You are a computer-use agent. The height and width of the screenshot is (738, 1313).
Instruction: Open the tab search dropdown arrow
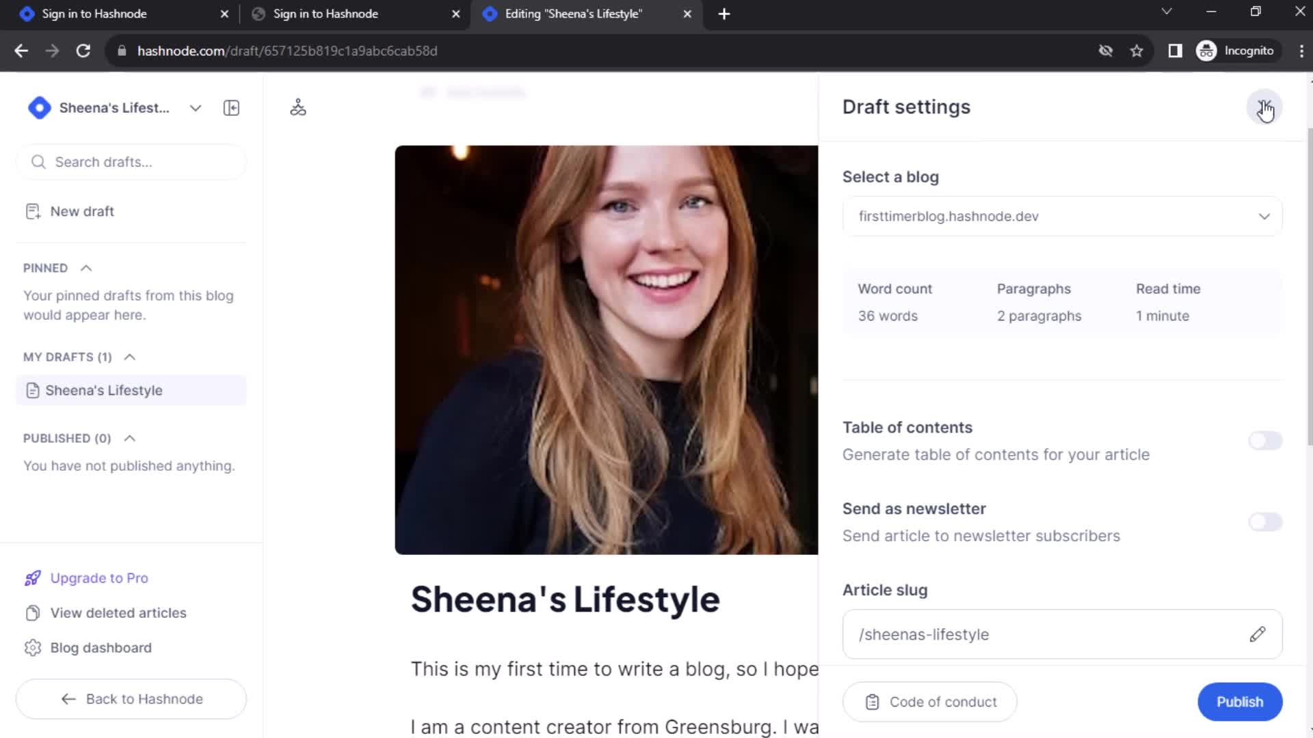tap(1167, 12)
